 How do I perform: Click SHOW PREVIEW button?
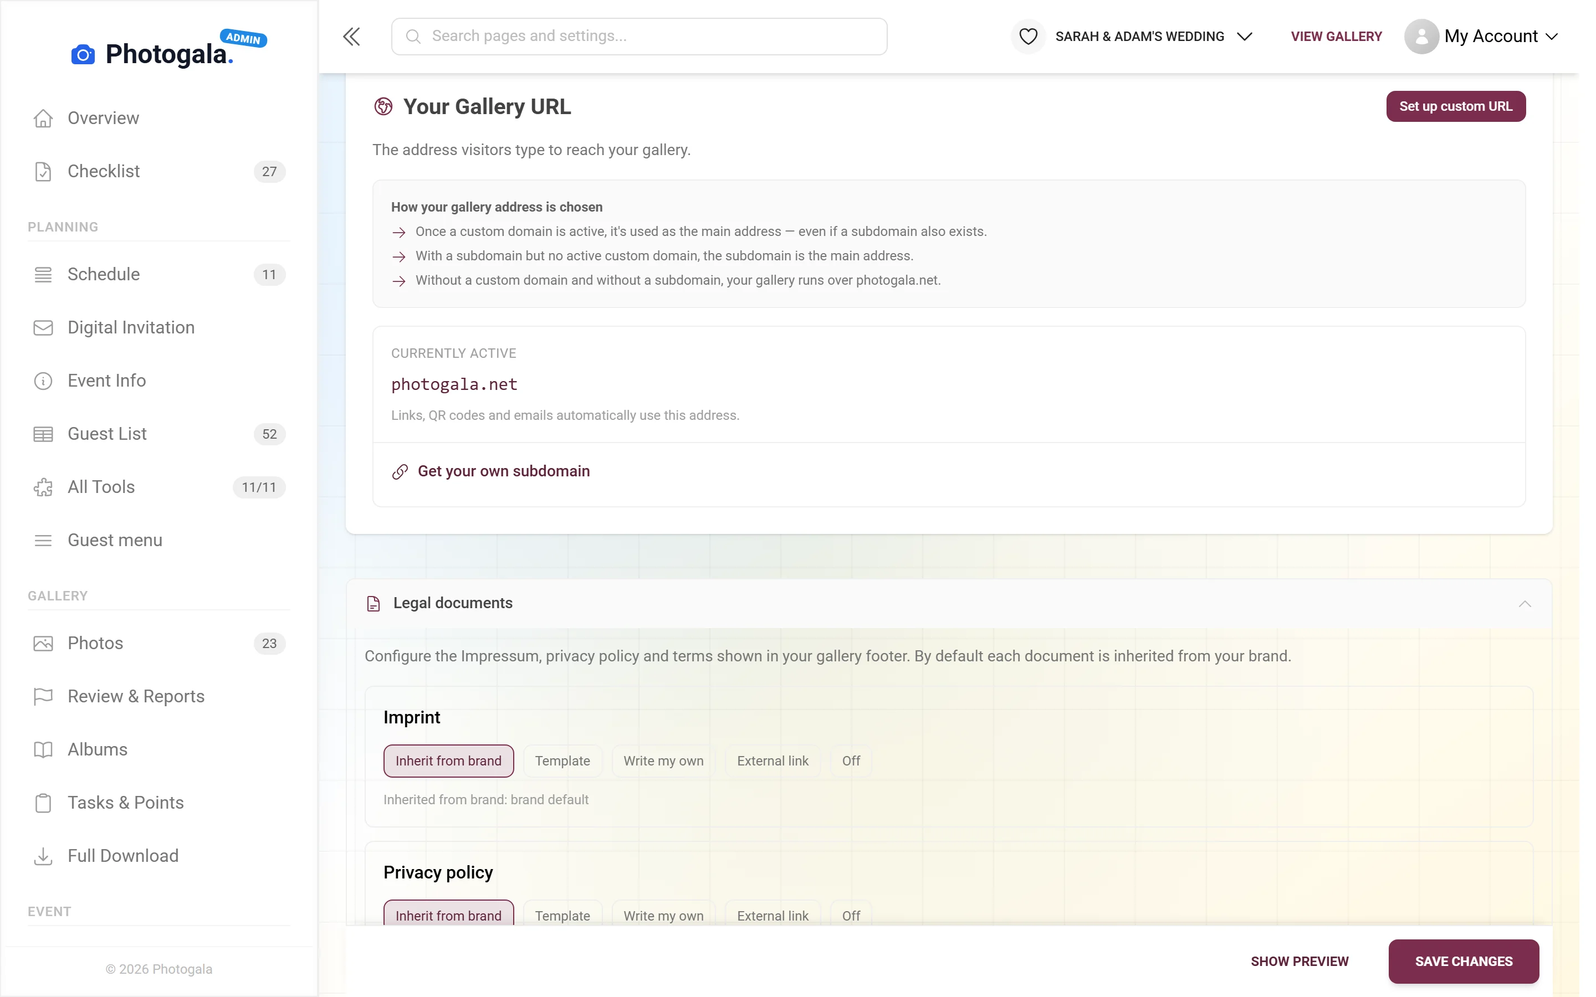pyautogui.click(x=1299, y=962)
